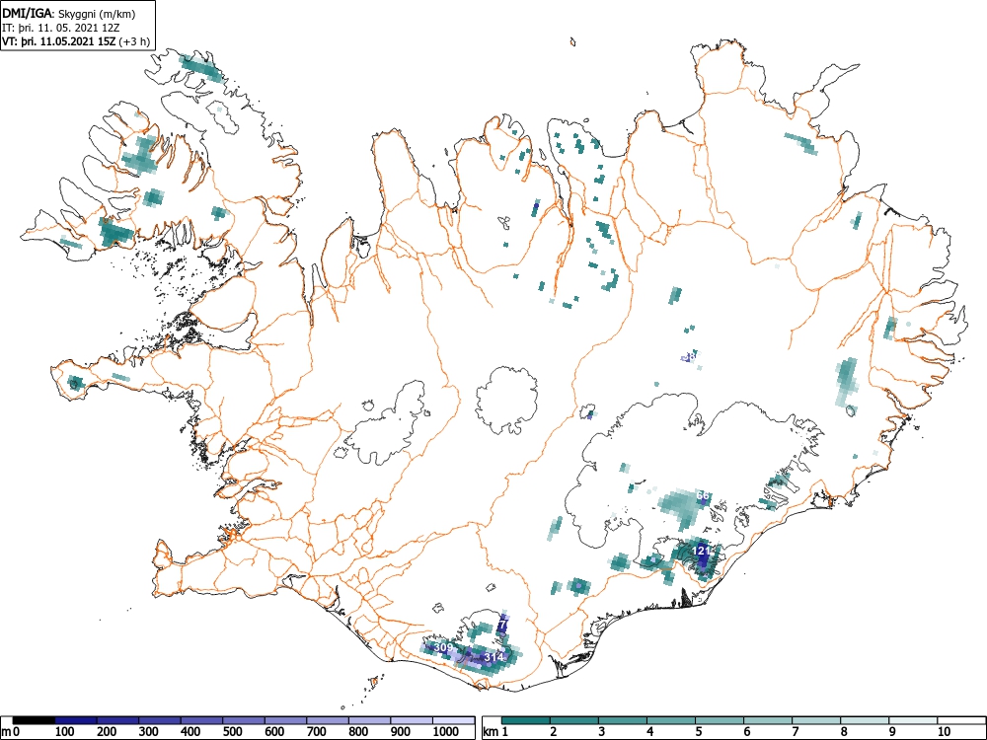This screenshot has width=987, height=740.
Task: Pick the 1–2 km dark teal legend swatch
Action: click(526, 720)
